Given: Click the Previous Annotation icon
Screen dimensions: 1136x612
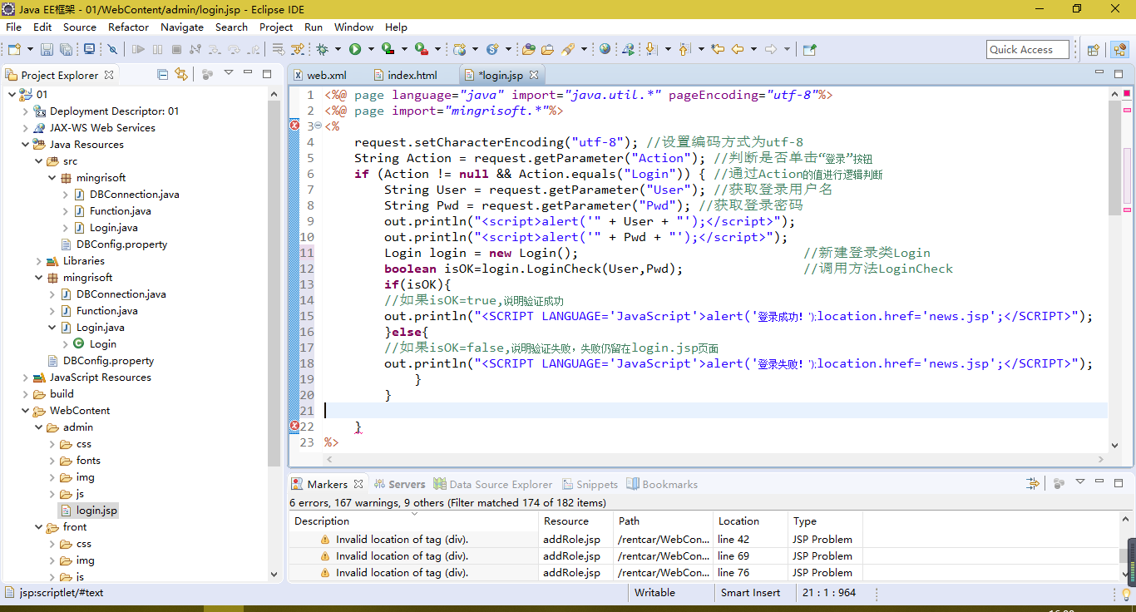Looking at the screenshot, I should (684, 49).
